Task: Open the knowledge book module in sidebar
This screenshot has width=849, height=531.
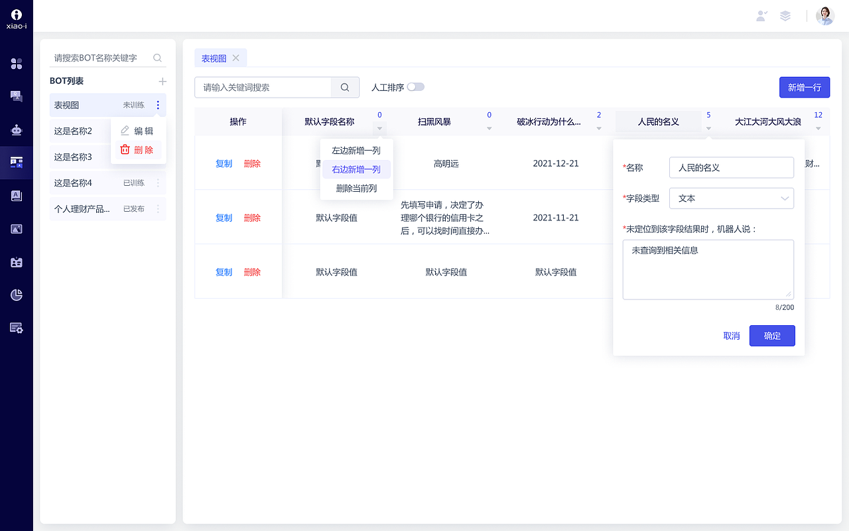Action: 17,195
